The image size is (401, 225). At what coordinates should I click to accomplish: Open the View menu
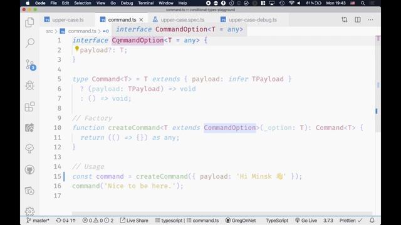101,3
